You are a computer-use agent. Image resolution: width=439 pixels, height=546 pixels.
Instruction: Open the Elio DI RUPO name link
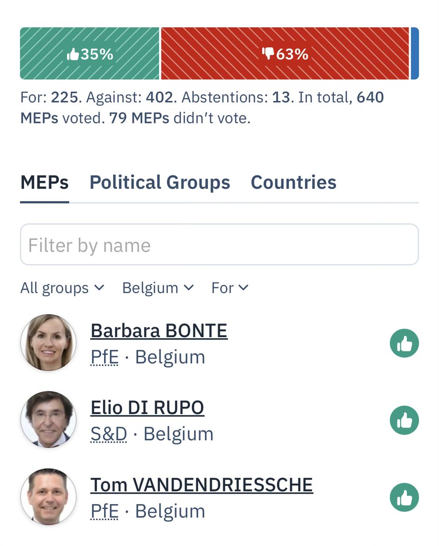click(147, 408)
